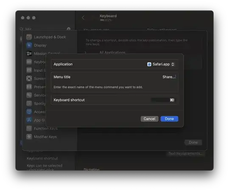Go back using the chevron arrow
Image resolution: width=229 pixels, height=191 pixels.
coord(83,18)
